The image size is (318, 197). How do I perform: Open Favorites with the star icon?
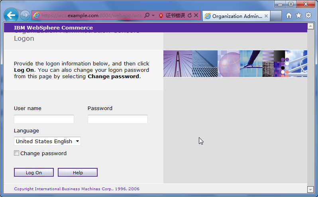tap(298, 16)
